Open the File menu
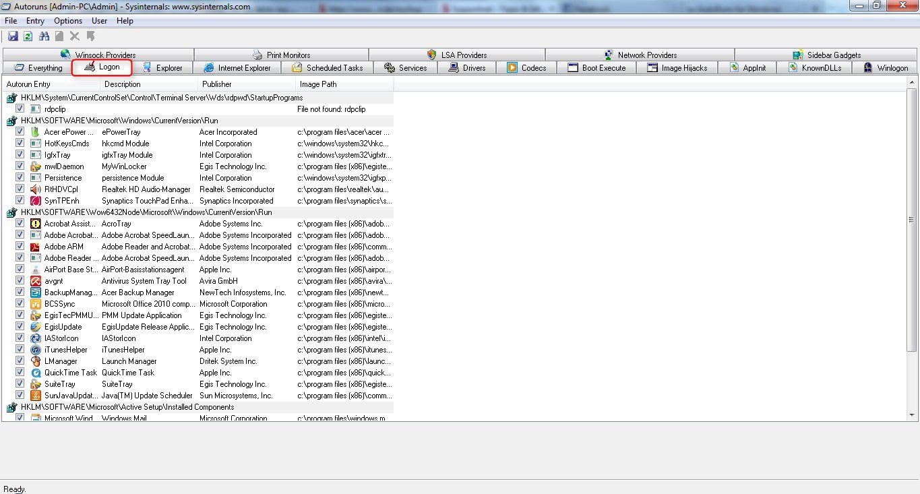The image size is (920, 494). coord(11,21)
